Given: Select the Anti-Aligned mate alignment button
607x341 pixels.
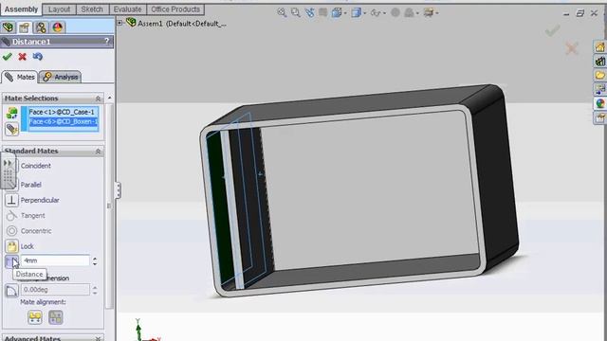Looking at the screenshot, I should [x=56, y=317].
